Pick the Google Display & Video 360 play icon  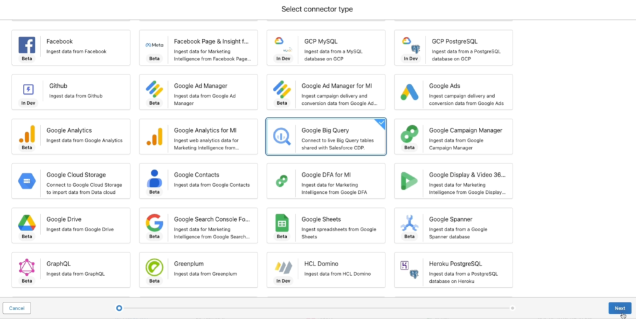point(409,180)
